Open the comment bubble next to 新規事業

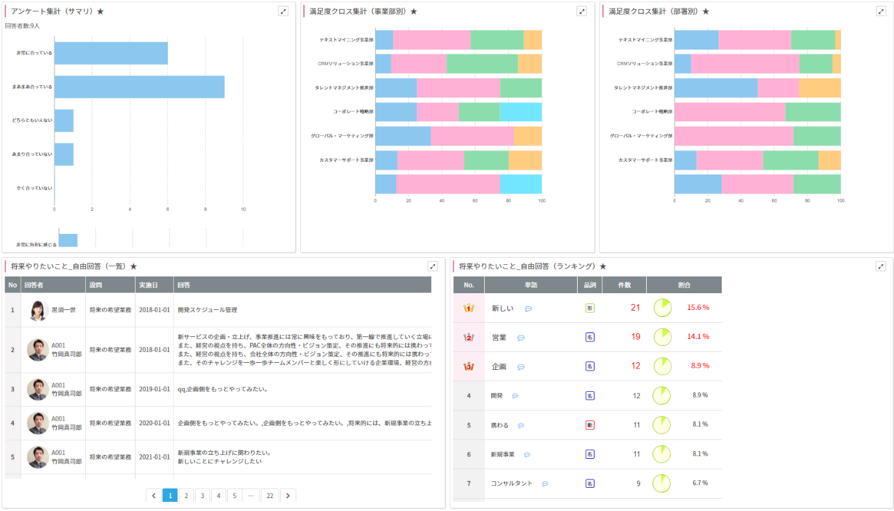point(527,454)
